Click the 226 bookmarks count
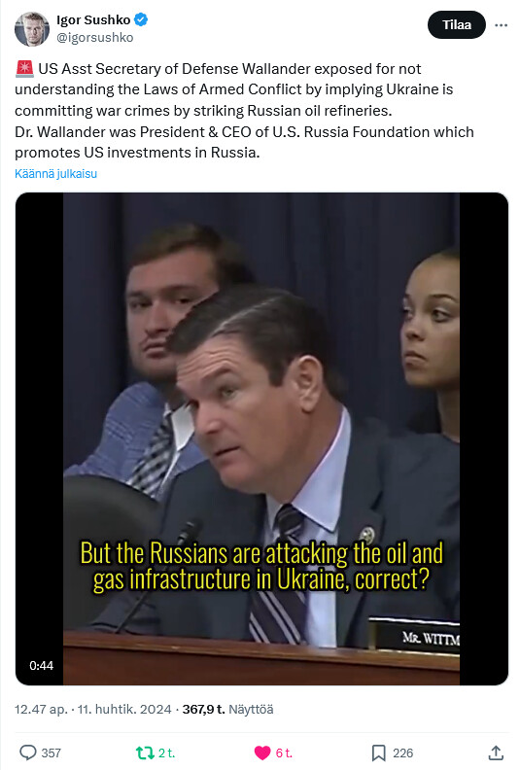The width and height of the screenshot is (520, 770). (x=402, y=752)
